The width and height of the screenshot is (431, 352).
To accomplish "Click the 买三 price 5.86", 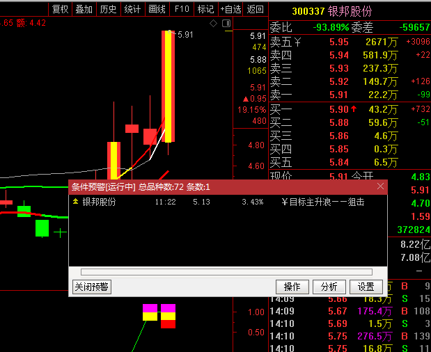I will click(x=339, y=136).
